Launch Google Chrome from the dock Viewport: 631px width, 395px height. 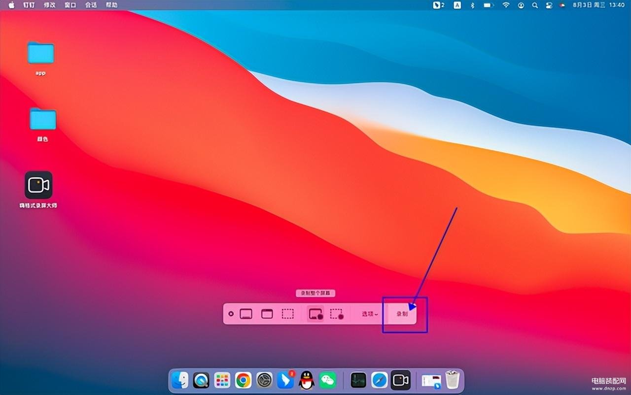tap(243, 380)
